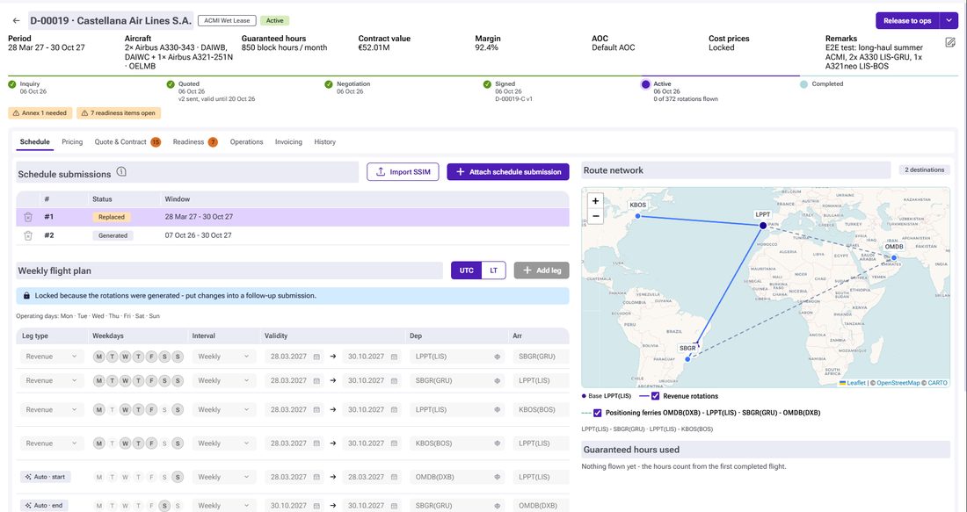Select the Generated submission row #2
This screenshot has width=967, height=512.
(293, 235)
